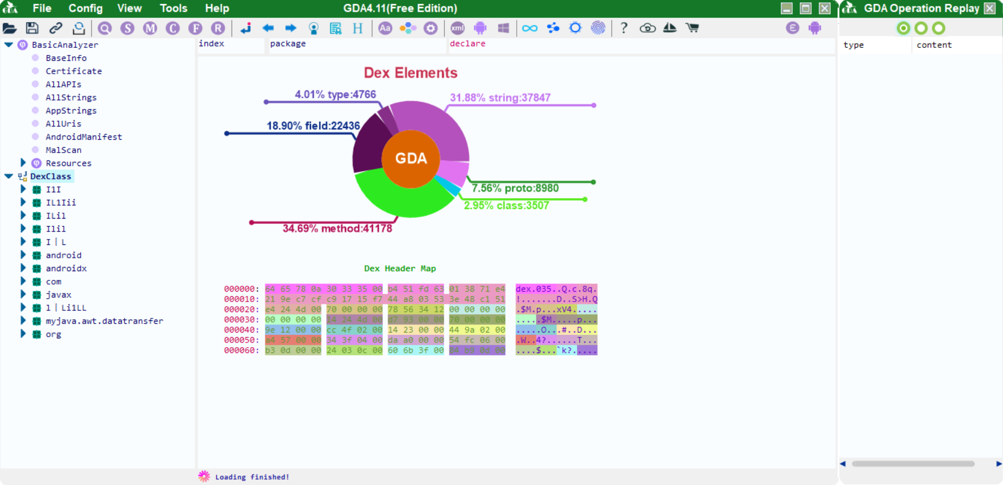Click the colorful hexagon cluster icon
This screenshot has height=485, width=1003.
(x=408, y=28)
